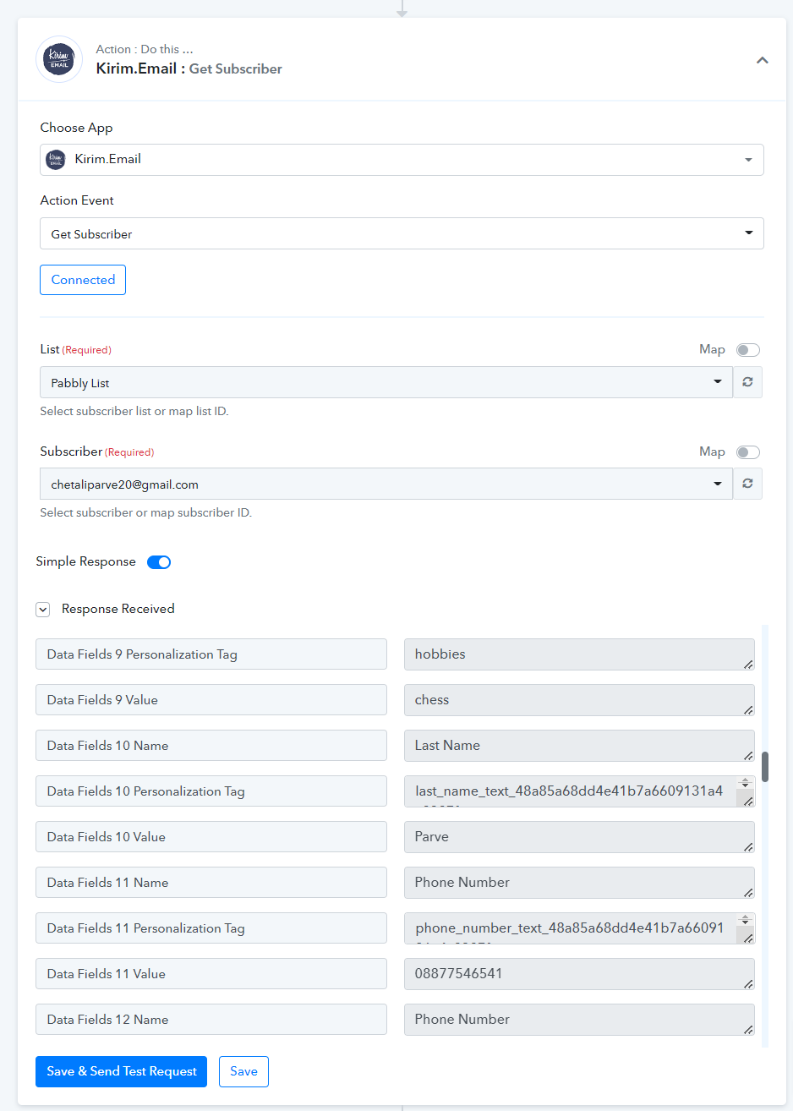Refresh the List field options
The image size is (793, 1111).
[747, 382]
